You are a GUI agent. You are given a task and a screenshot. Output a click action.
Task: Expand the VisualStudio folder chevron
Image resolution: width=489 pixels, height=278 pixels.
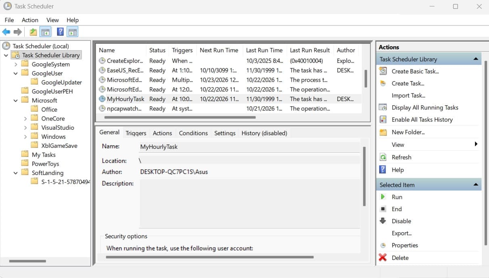click(x=25, y=128)
